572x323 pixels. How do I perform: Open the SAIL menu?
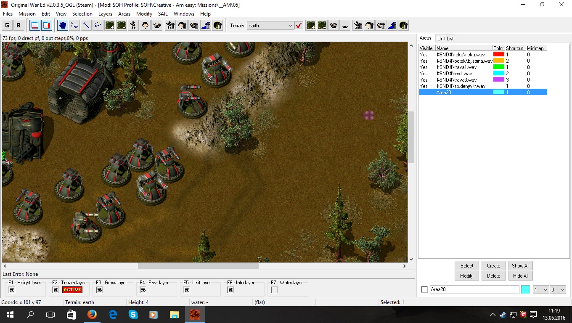point(163,14)
